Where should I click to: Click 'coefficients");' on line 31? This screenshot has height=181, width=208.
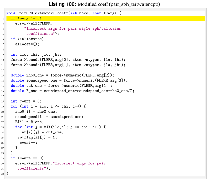(34, 168)
